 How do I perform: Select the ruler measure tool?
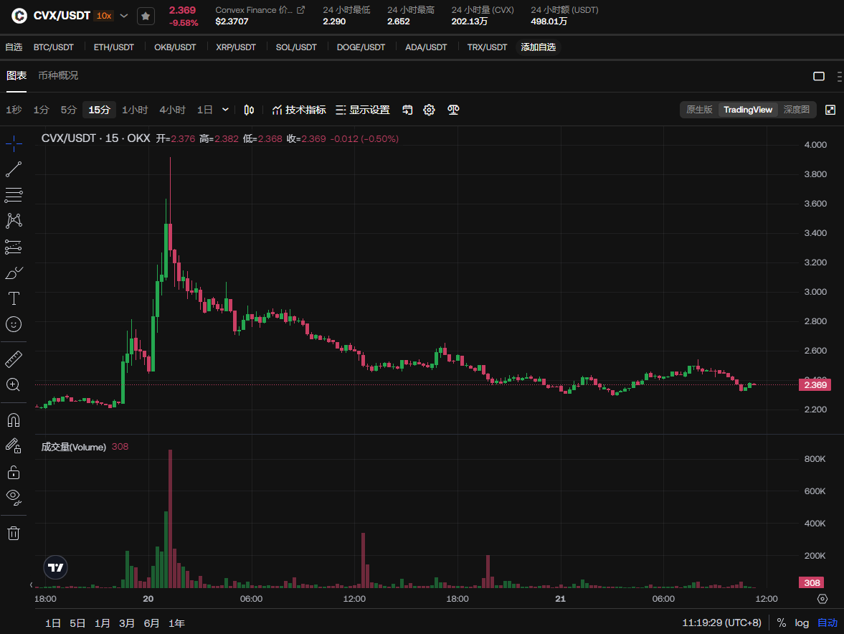[x=14, y=359]
